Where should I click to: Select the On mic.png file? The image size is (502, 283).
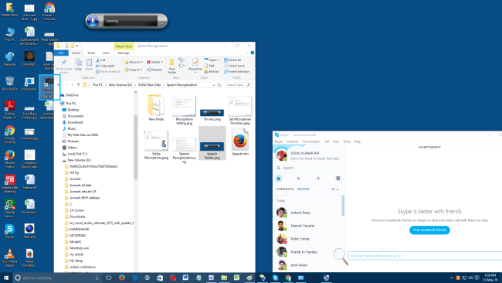[212, 114]
